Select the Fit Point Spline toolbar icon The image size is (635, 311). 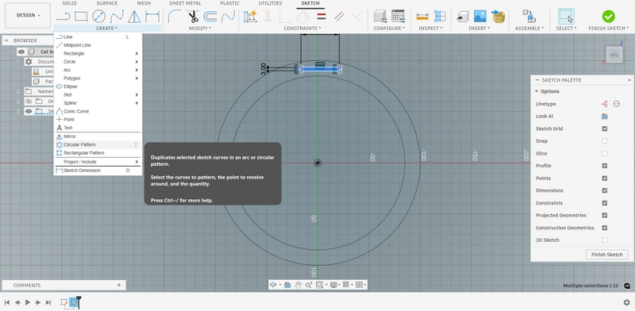(x=117, y=17)
